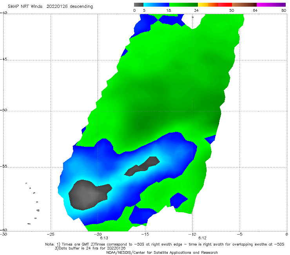Click the '18' label under the color bar
The image size is (290, 255).
coord(169,11)
